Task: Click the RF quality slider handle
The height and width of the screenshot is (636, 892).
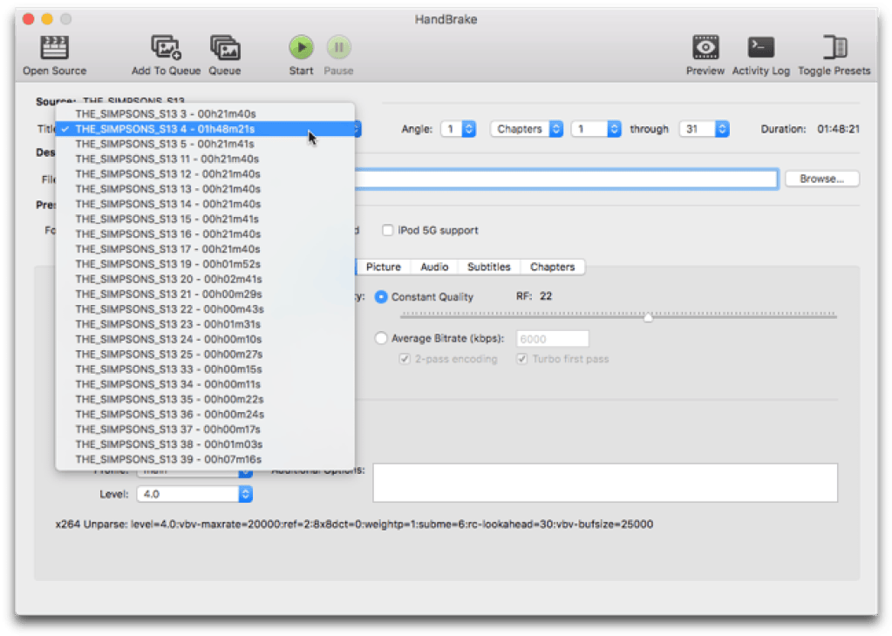Action: point(648,317)
